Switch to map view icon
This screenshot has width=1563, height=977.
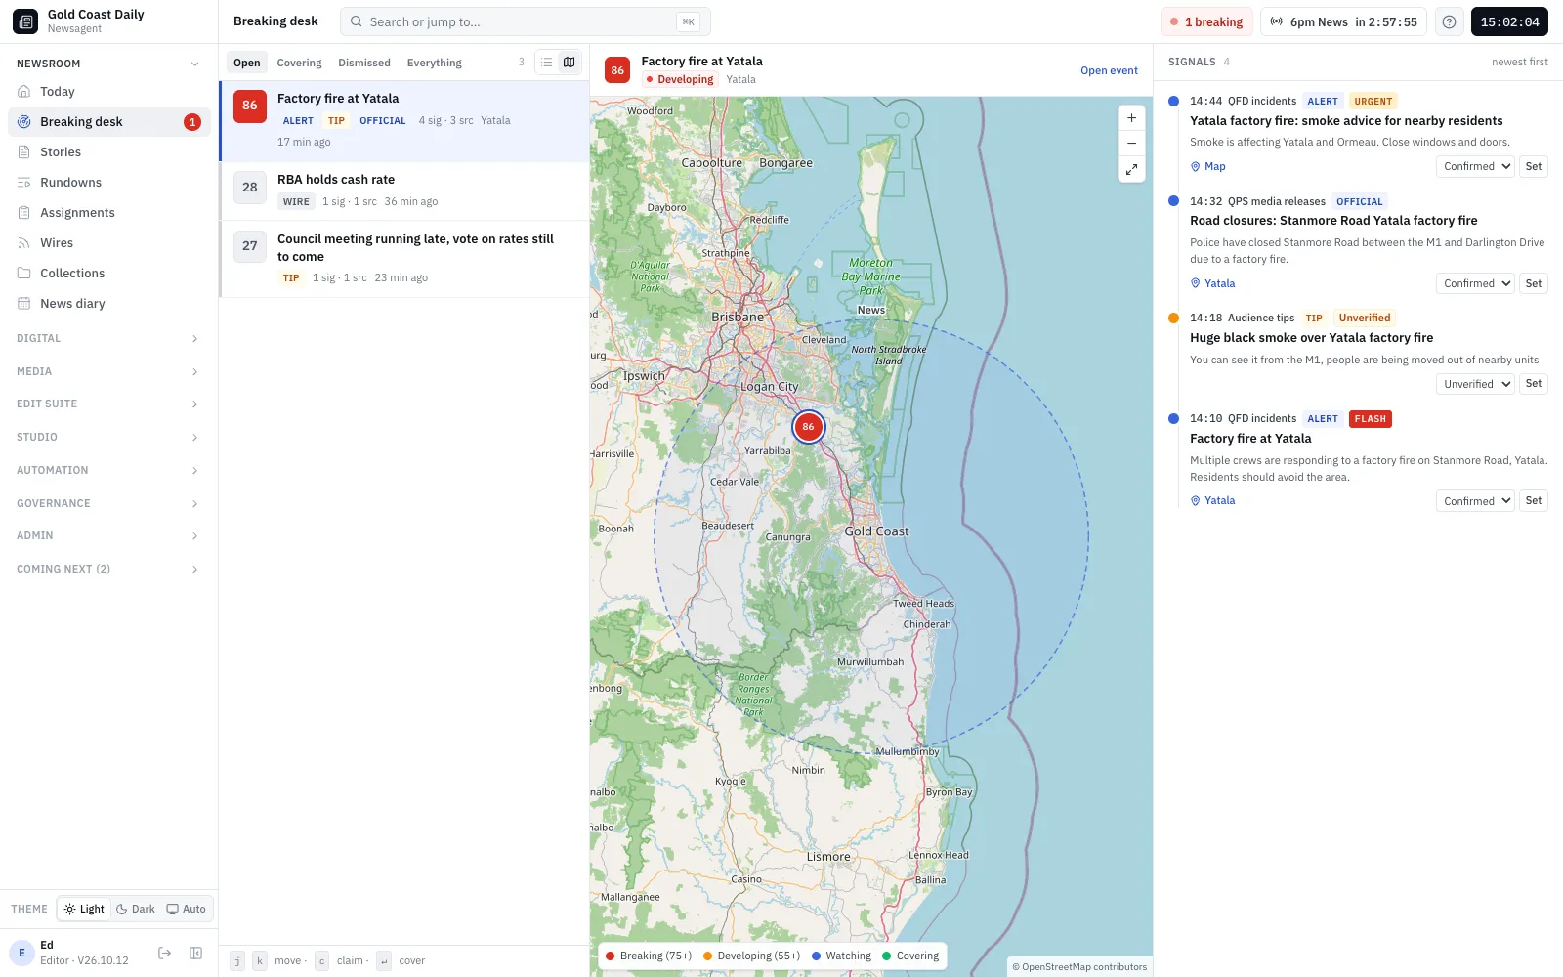tap(570, 63)
